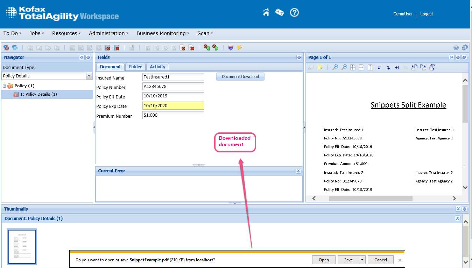Open the Document Type dropdown
Screen dimensions: 472x268
[x=89, y=76]
